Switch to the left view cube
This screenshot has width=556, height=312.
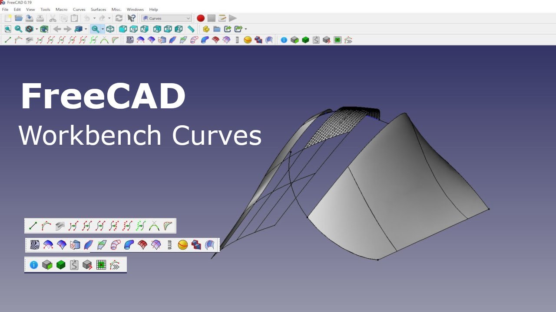179,29
